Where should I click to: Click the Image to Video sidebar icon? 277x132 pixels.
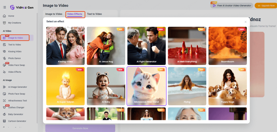pyautogui.click(x=4, y=38)
